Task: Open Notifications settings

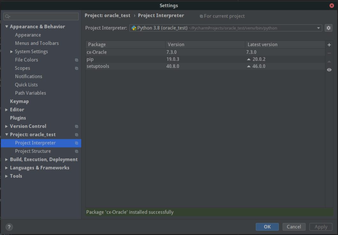Action: (28, 77)
